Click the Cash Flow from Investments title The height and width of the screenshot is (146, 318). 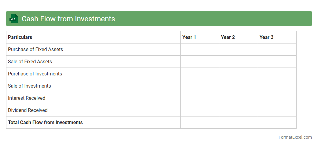68,19
